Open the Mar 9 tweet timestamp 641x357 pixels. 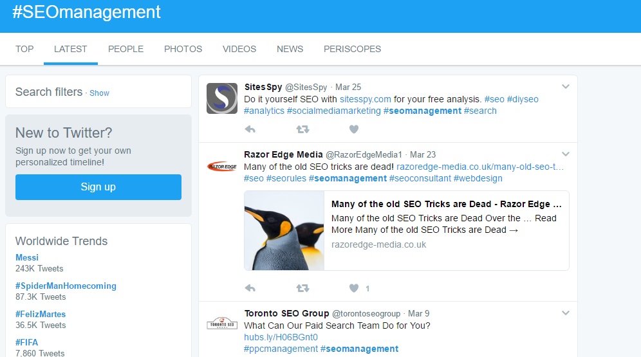[418, 314]
